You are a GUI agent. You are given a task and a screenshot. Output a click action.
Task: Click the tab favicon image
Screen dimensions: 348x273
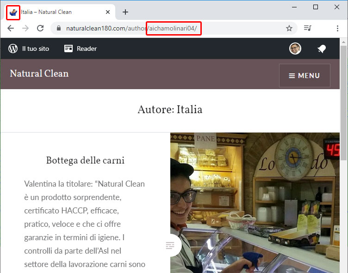(13, 12)
